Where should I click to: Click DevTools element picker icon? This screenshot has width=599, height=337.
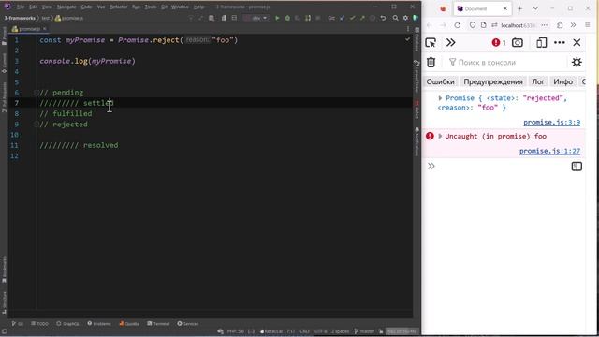(x=431, y=43)
